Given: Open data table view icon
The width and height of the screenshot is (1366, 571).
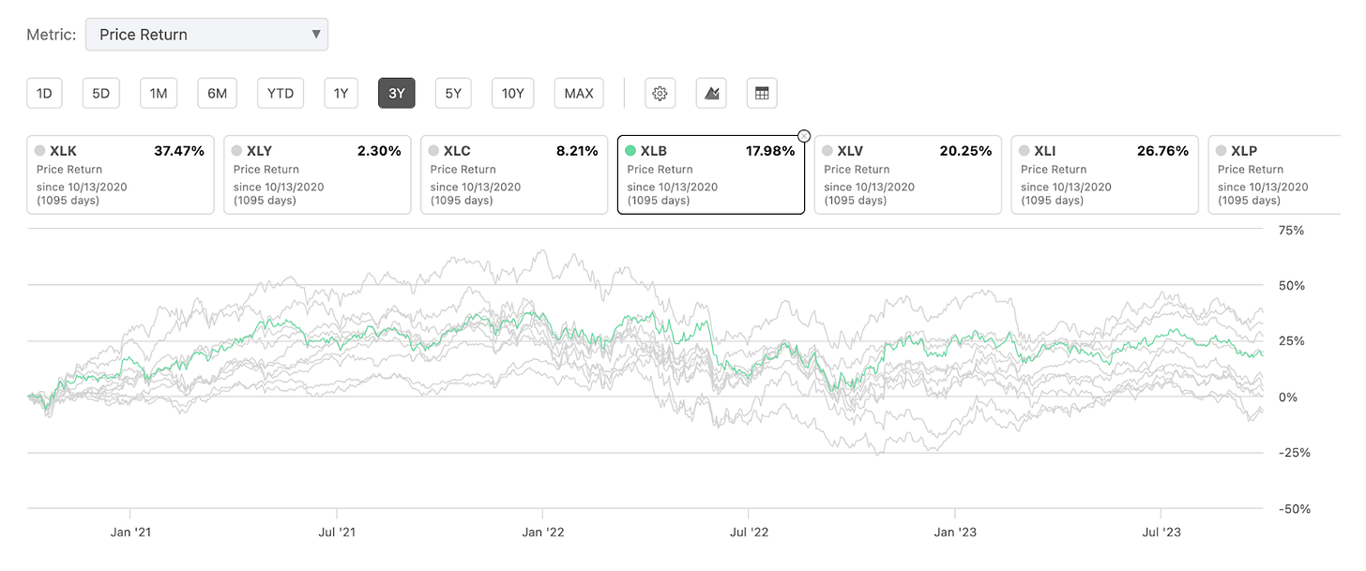Looking at the screenshot, I should (762, 93).
